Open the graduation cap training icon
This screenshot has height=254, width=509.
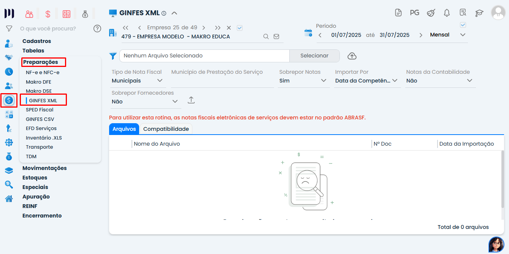[479, 13]
